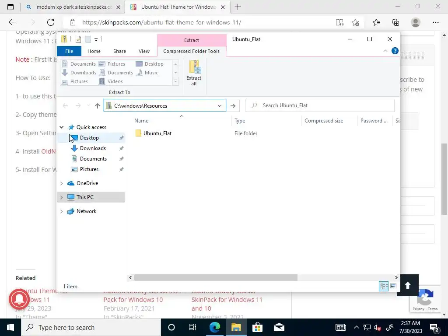Collapse the ribbon chevron
The width and height of the screenshot is (448, 336).
385,51
